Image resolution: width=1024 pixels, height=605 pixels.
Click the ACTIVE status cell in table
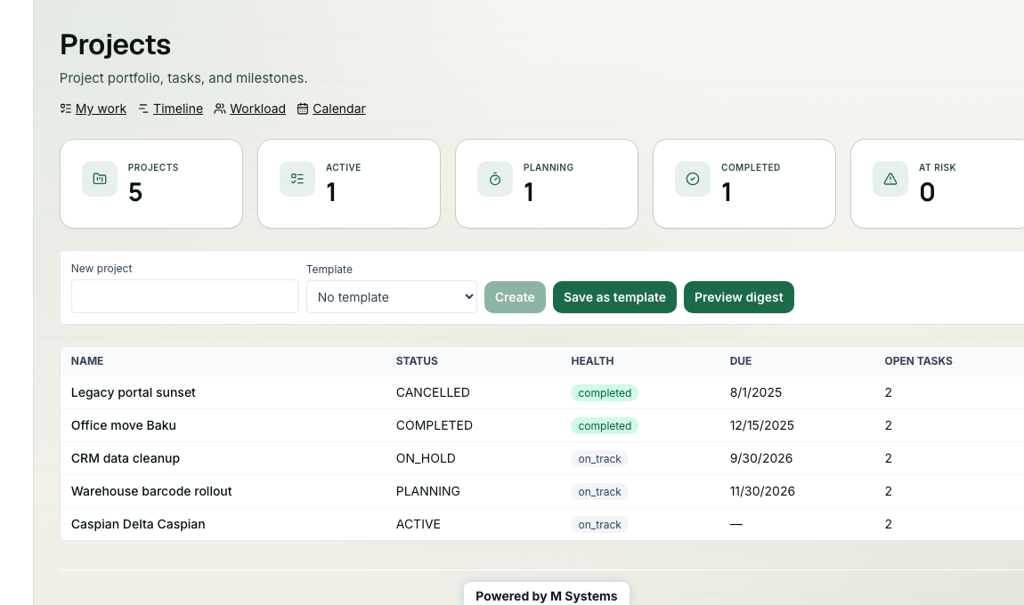pyautogui.click(x=418, y=524)
